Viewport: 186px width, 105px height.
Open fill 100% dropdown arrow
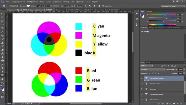(x=184, y=73)
